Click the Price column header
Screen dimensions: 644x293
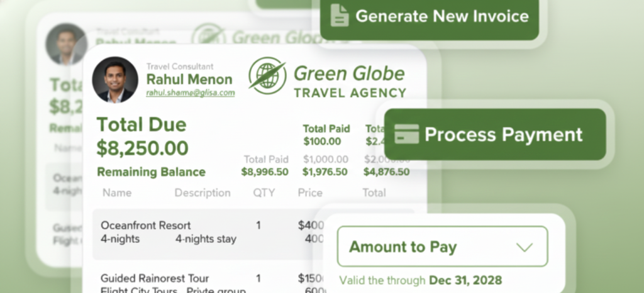click(310, 193)
